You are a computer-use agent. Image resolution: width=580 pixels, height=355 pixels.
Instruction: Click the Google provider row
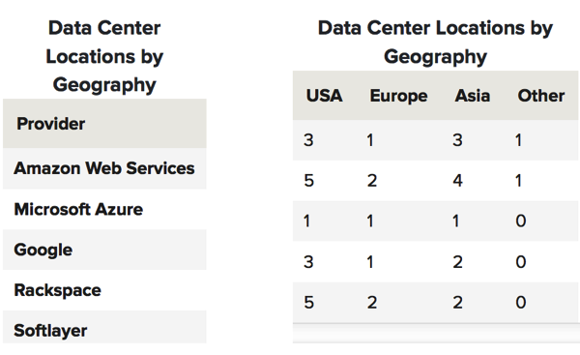(104, 250)
